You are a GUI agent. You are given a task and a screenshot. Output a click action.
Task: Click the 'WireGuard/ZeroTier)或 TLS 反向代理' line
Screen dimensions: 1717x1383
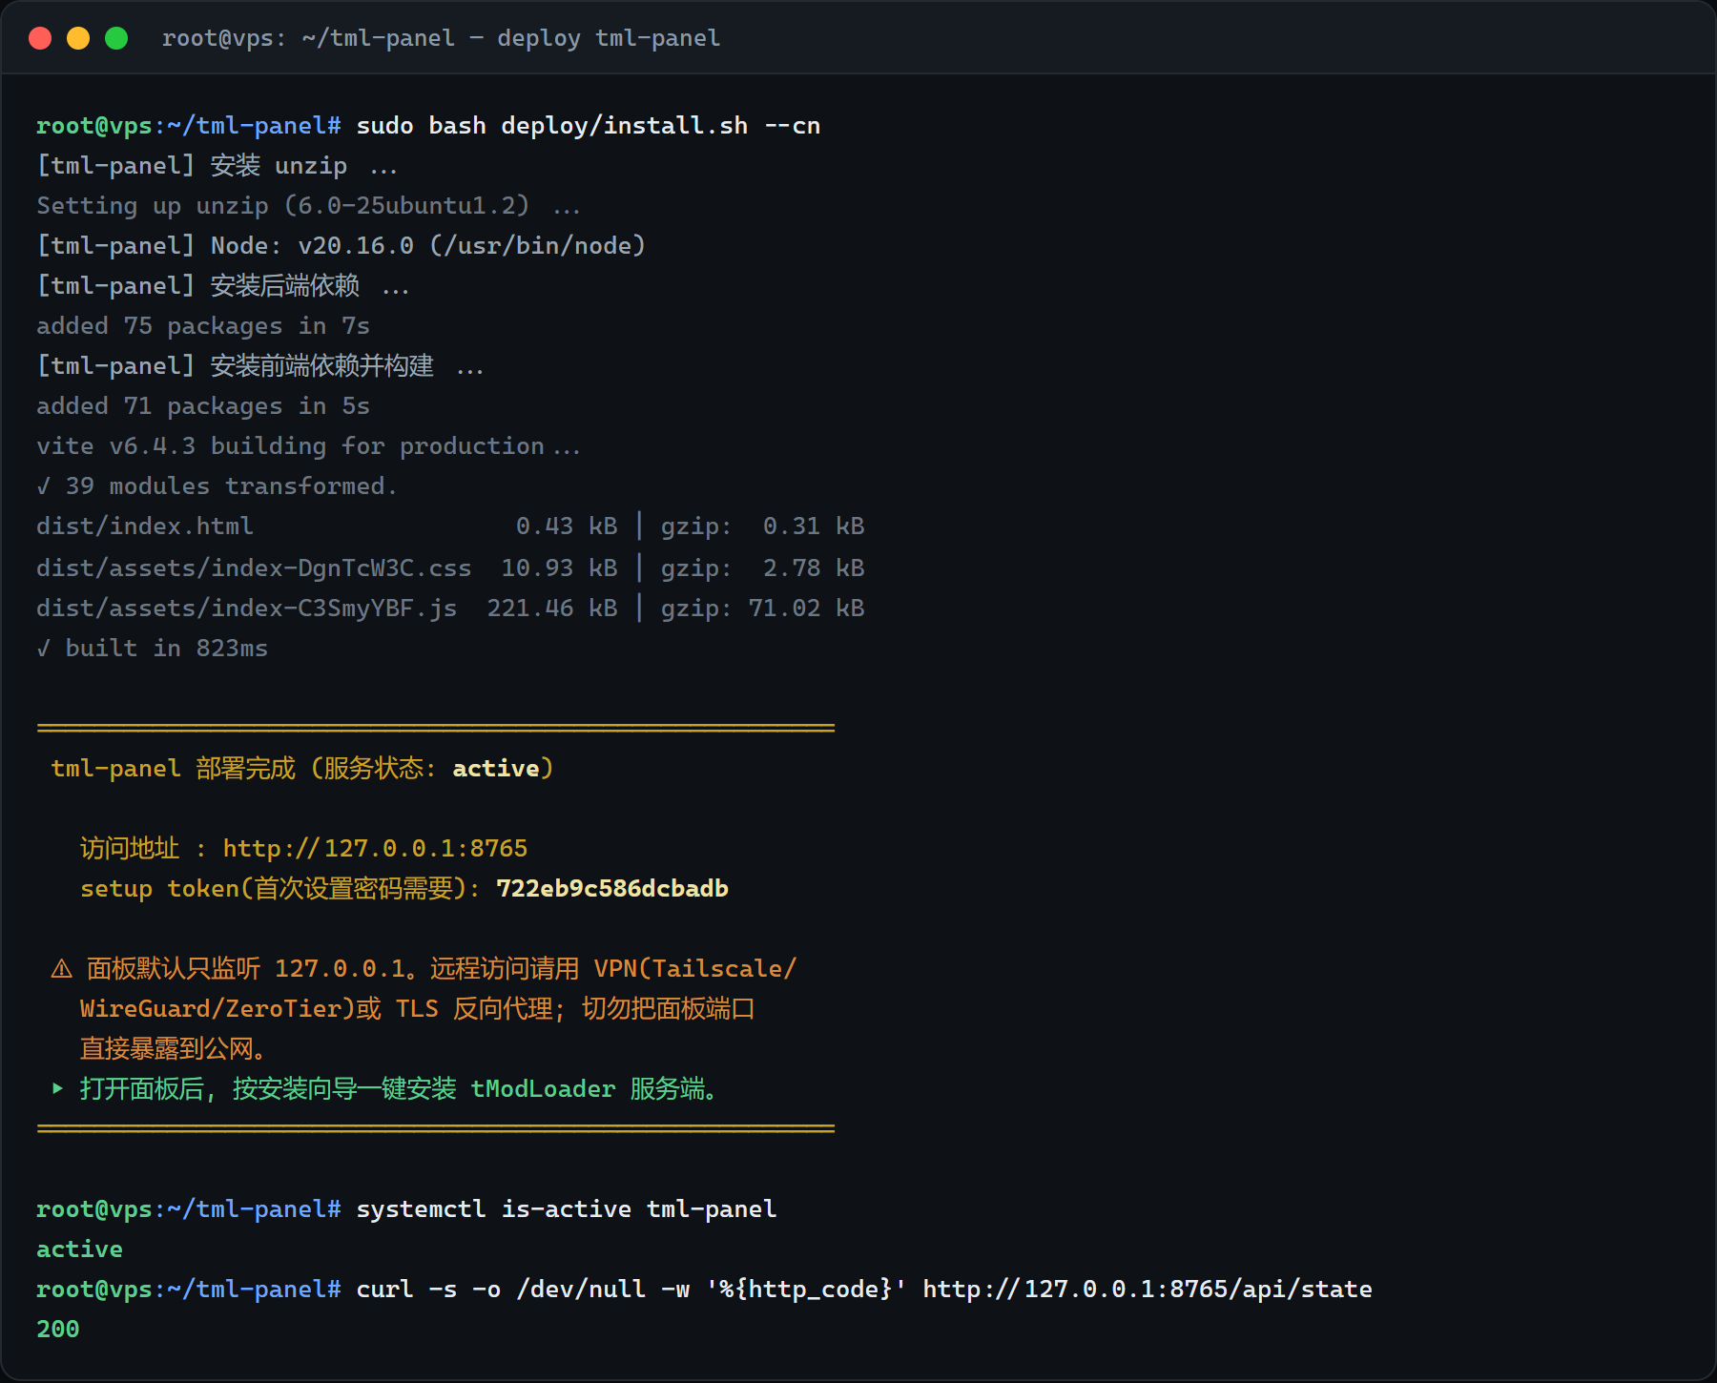417,1009
